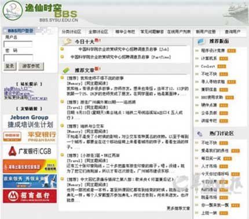Open the red 招商银行 banner ad
Screen dimensions: 249x219
(x=30, y=196)
